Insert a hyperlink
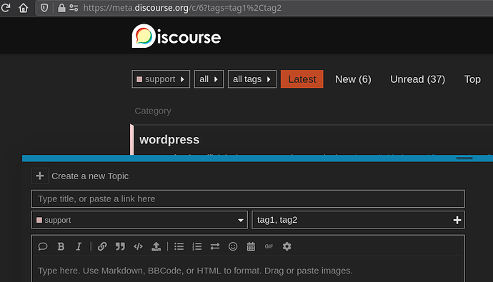The height and width of the screenshot is (282, 493). click(x=102, y=246)
